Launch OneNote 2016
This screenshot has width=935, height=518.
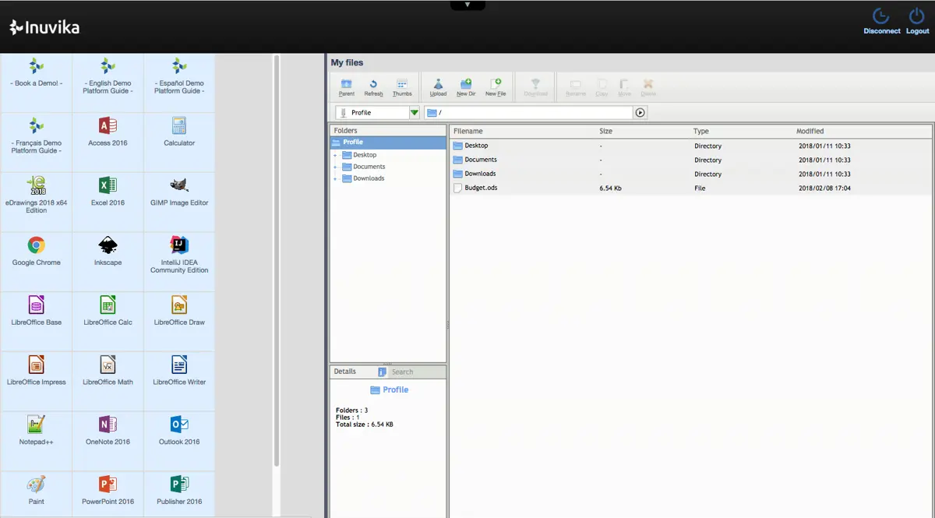click(108, 442)
